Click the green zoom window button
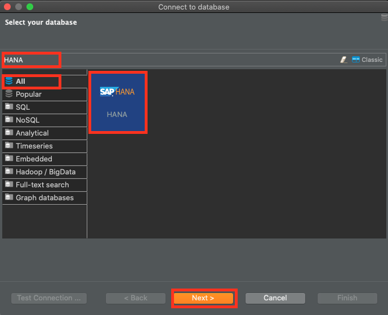Image resolution: width=388 pixels, height=315 pixels. 30,7
